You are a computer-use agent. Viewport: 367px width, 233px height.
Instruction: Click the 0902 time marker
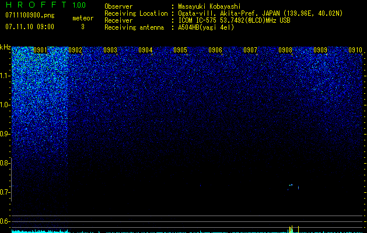point(75,50)
